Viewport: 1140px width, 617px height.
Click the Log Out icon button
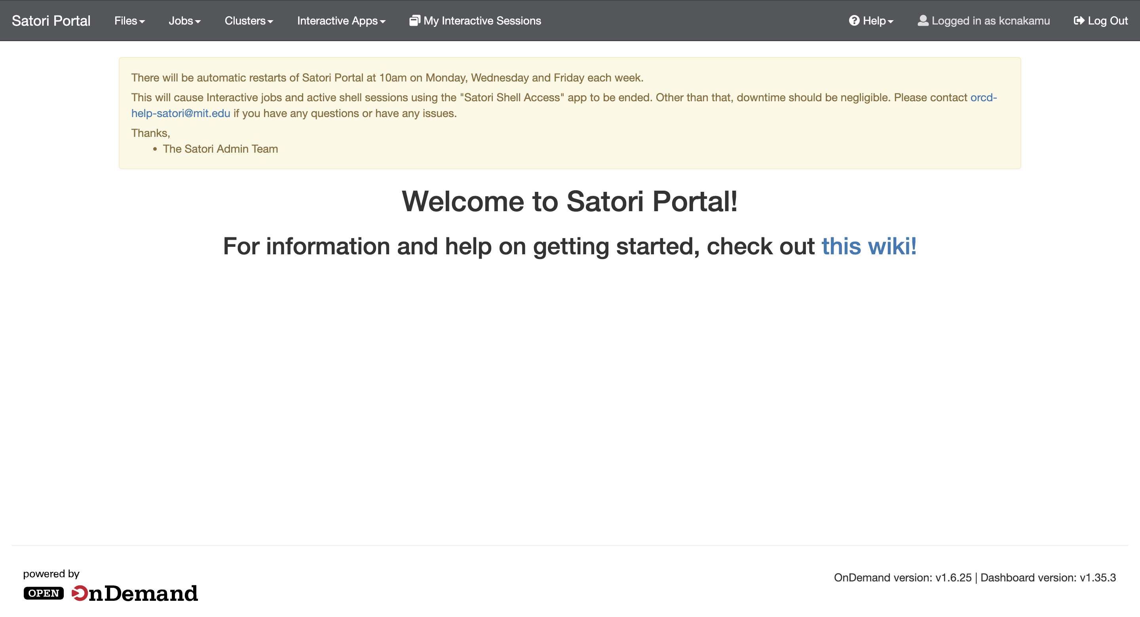[x=1079, y=21]
